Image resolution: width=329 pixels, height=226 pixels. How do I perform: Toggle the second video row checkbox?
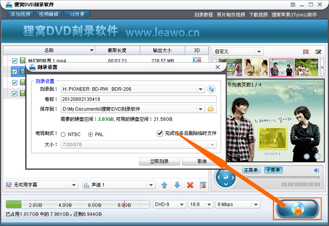15,72
